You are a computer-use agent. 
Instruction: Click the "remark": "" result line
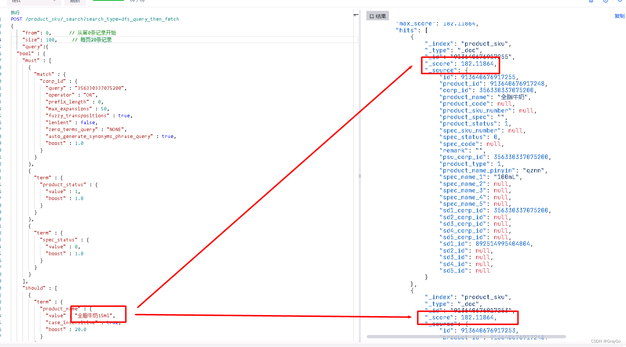tap(463, 150)
